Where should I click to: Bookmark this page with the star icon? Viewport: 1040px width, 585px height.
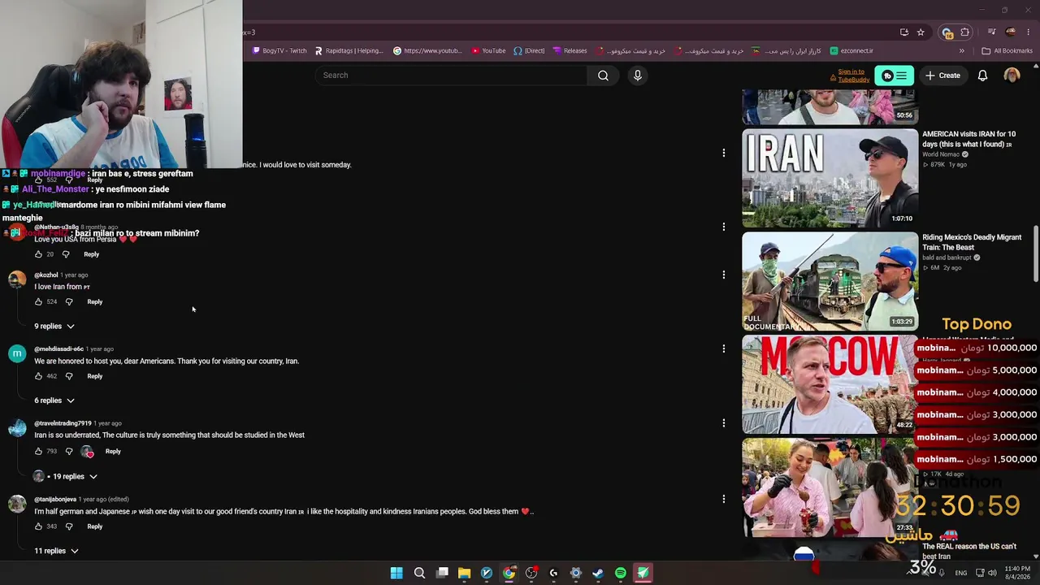[x=921, y=32]
